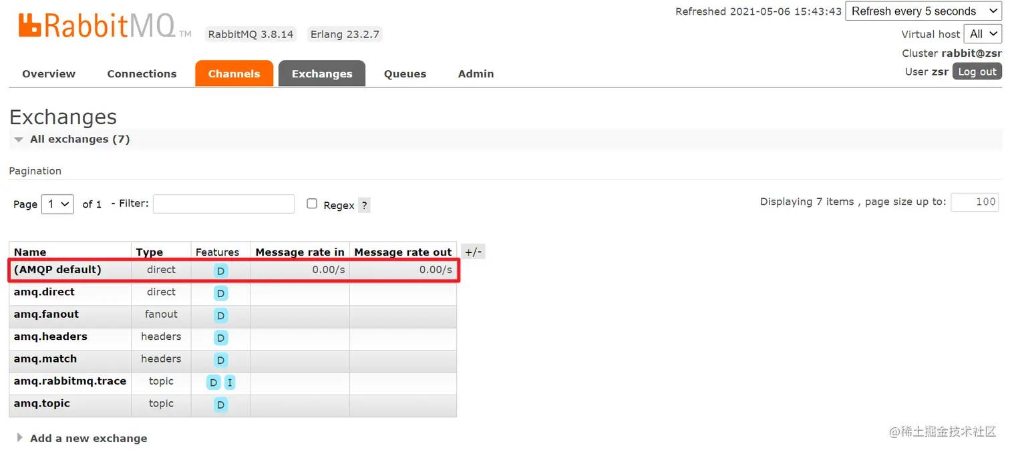The height and width of the screenshot is (452, 1010).
Task: Open the (AMQP default) exchange
Action: tap(57, 270)
